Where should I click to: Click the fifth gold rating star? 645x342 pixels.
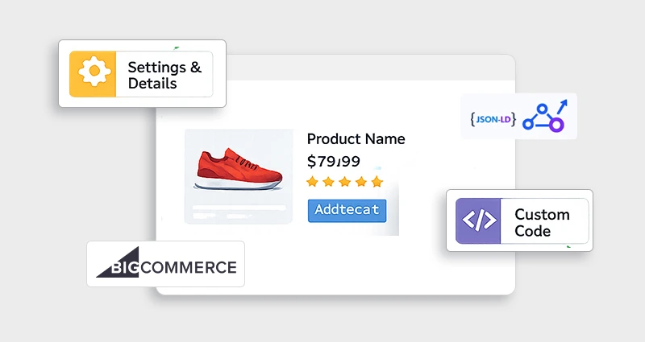[376, 182]
